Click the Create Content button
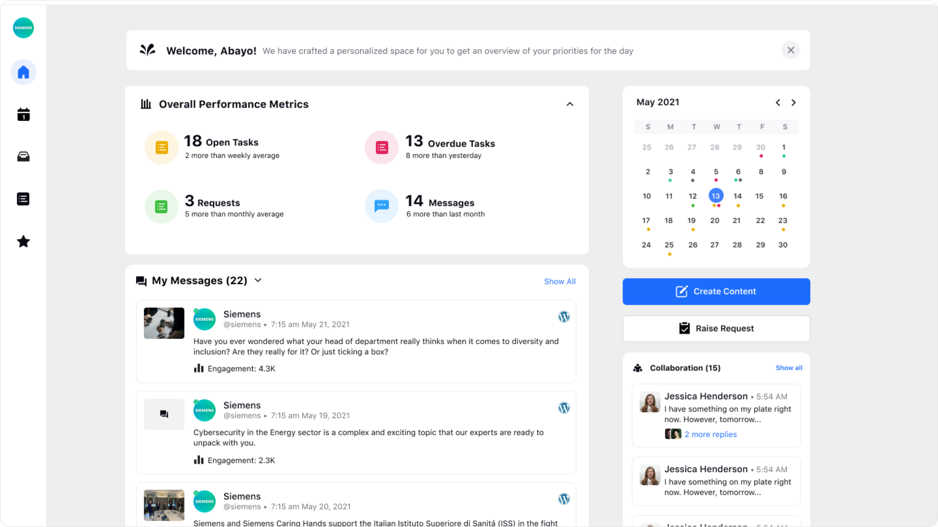 pyautogui.click(x=716, y=291)
